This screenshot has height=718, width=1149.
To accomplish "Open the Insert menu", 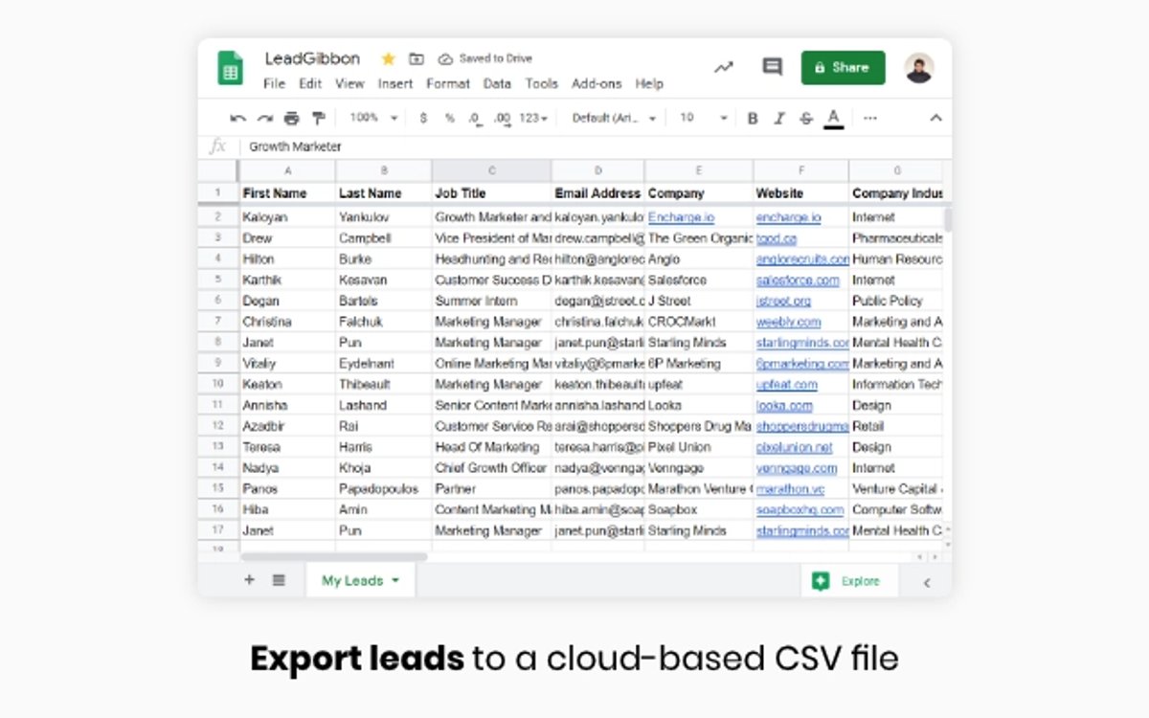I will (x=395, y=83).
